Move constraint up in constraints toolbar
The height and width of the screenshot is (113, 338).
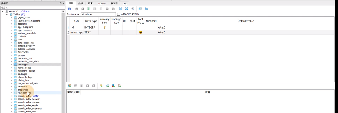tap(87, 86)
